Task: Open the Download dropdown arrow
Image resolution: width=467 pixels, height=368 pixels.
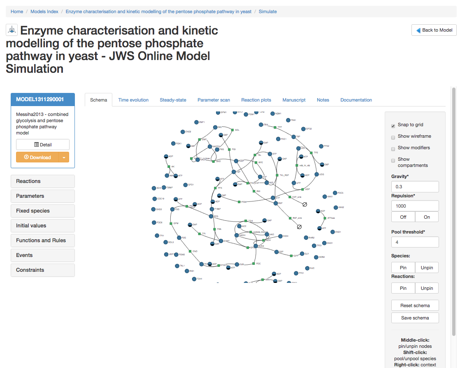Action: [64, 157]
